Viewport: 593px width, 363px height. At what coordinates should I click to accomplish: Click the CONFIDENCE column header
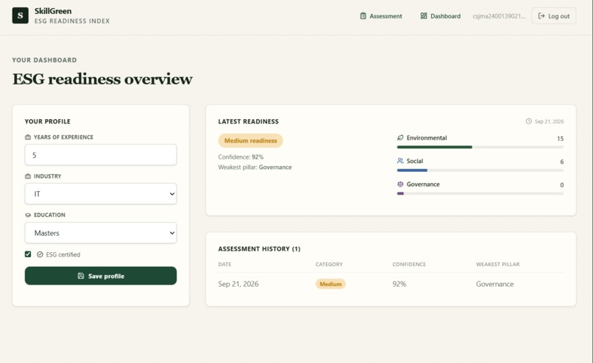click(409, 264)
